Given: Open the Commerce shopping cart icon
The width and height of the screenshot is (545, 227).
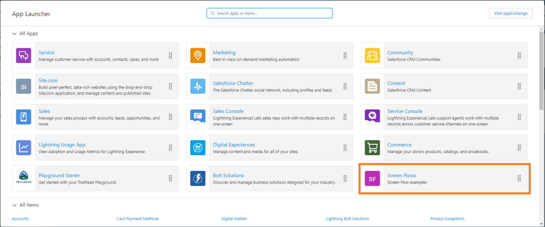Looking at the screenshot, I should coord(372,148).
